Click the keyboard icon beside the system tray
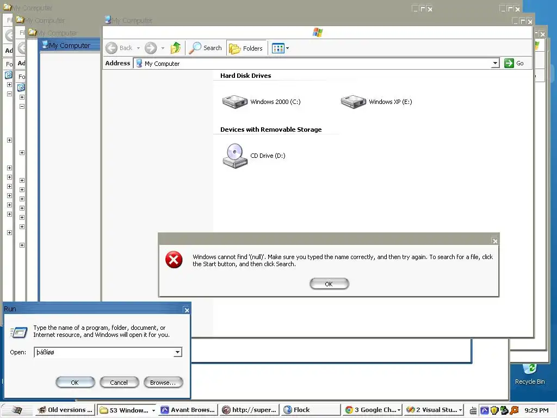557x418 pixels. [473, 411]
